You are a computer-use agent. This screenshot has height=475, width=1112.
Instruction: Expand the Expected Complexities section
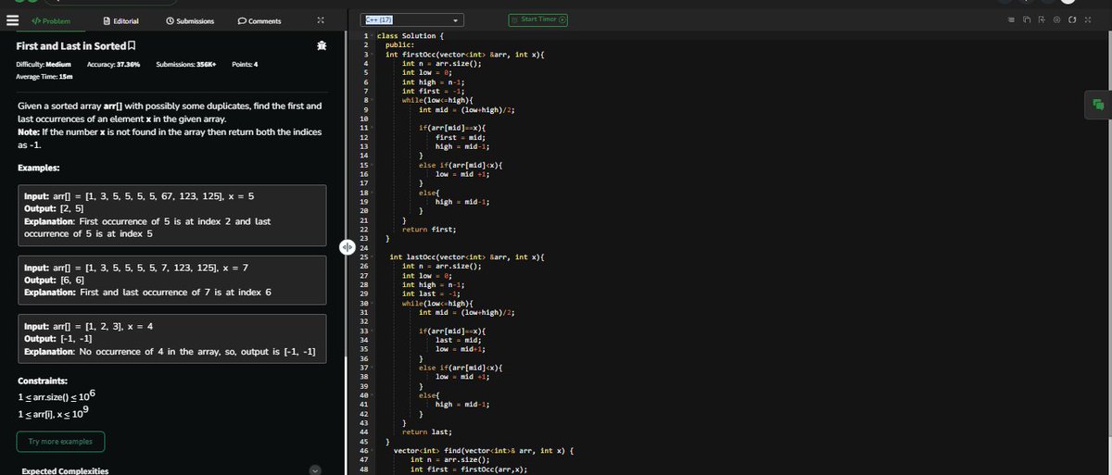[x=314, y=470]
